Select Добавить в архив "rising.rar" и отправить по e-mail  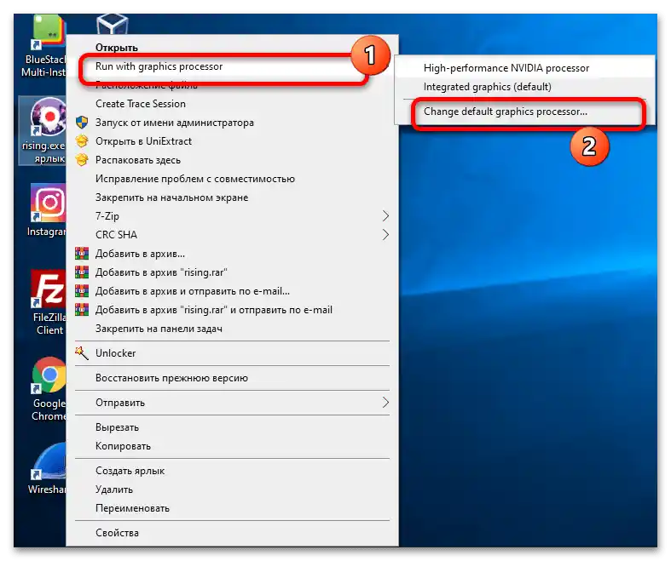232,310
